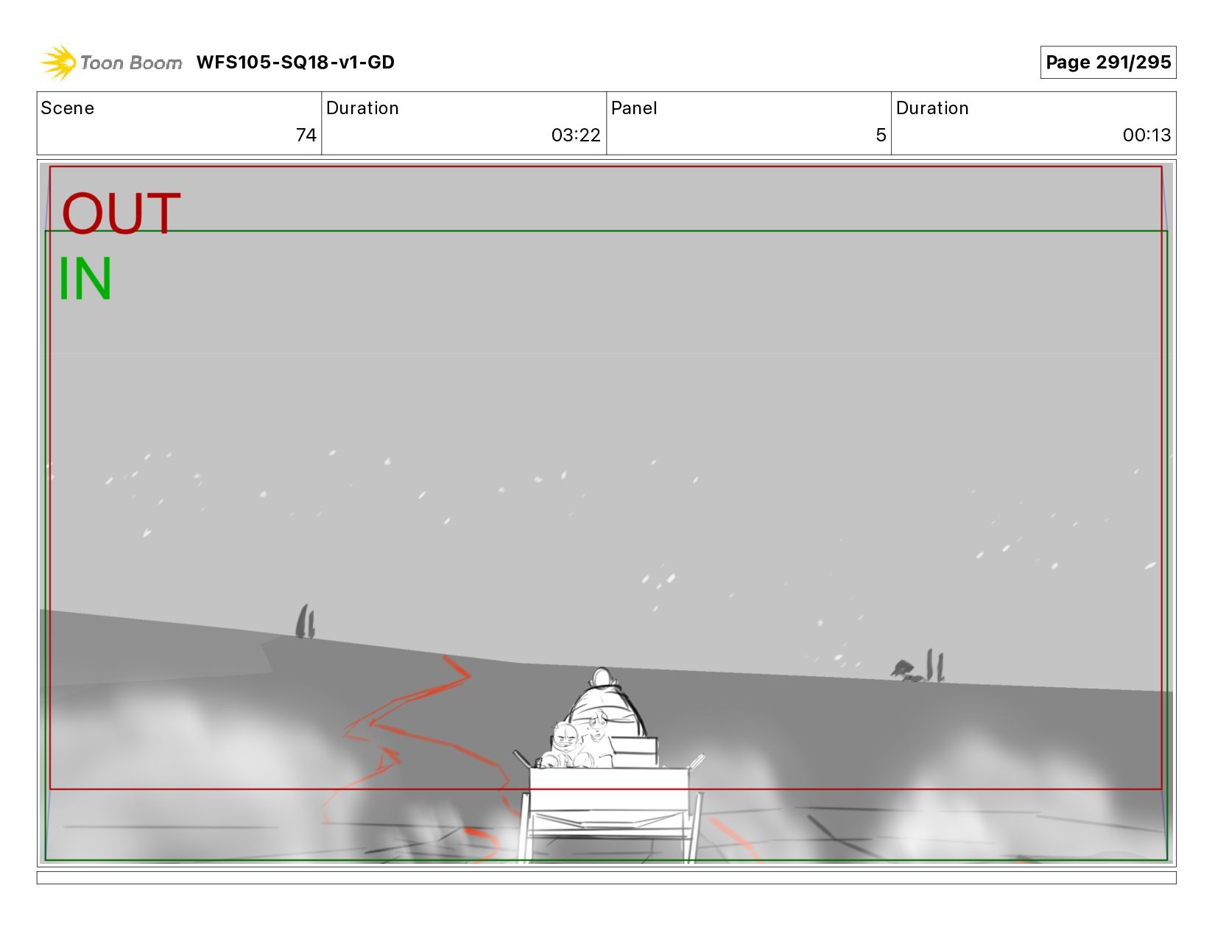
Task: Click the scene number '74'
Action: point(306,135)
